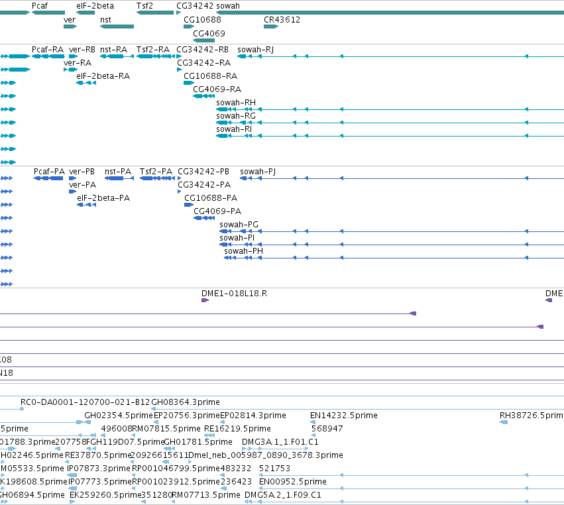Select the sowah-RH transcript label
The height and width of the screenshot is (505, 564).
click(x=236, y=103)
